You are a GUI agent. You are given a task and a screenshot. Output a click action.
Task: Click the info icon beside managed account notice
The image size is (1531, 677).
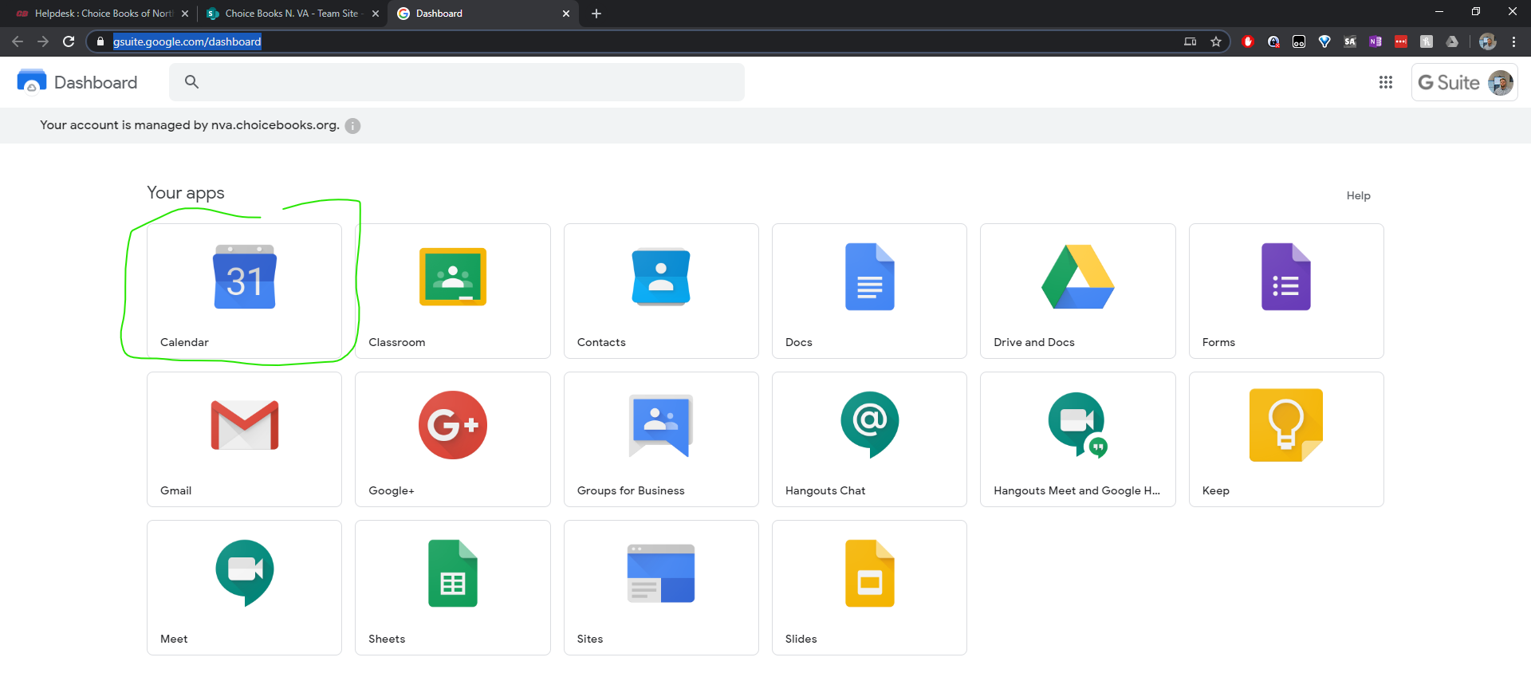(x=352, y=126)
